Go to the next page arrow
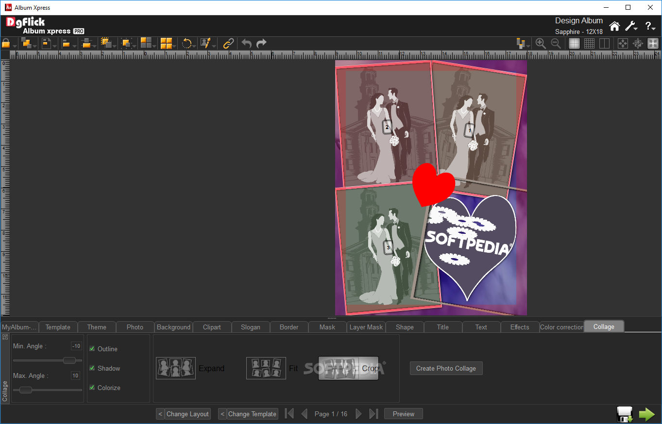The image size is (662, 424). [x=359, y=414]
